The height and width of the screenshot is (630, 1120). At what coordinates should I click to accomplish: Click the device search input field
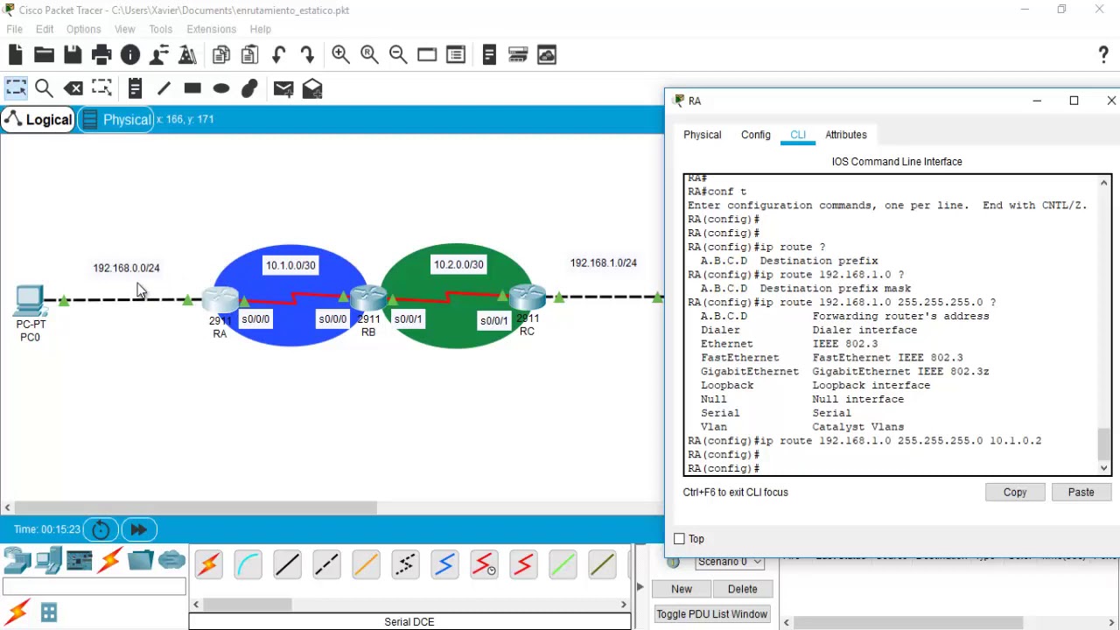tap(94, 587)
